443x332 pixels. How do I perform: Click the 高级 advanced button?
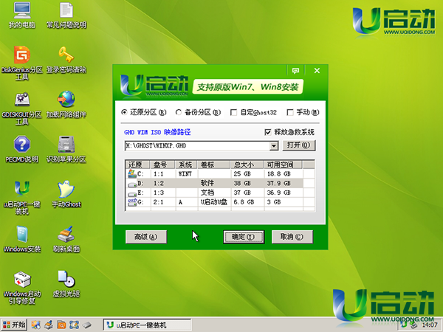tap(145, 237)
